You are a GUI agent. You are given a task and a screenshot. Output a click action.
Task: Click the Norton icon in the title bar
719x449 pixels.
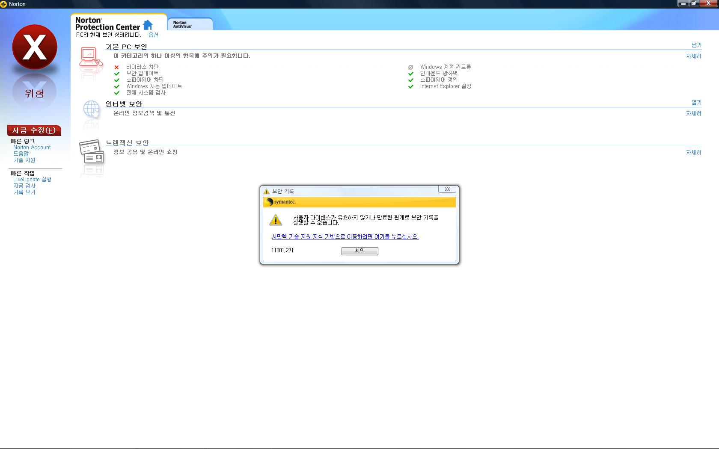pos(4,4)
